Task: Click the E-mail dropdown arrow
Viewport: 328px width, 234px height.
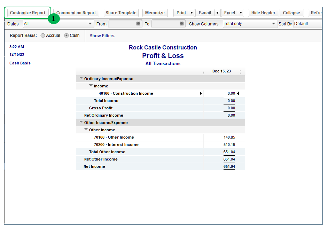Action: 217,13
